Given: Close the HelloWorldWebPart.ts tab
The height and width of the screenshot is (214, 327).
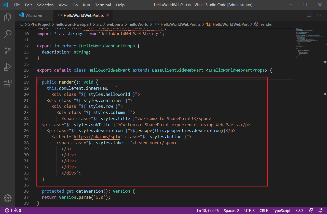Looking at the screenshot, I should pos(107,15).
